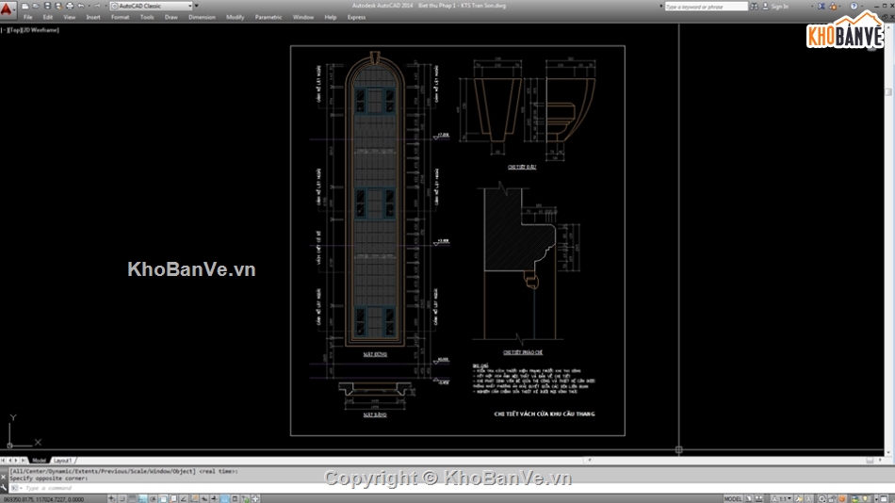Click the coordinates readout in status bar
This screenshot has height=503, width=895.
(44, 499)
